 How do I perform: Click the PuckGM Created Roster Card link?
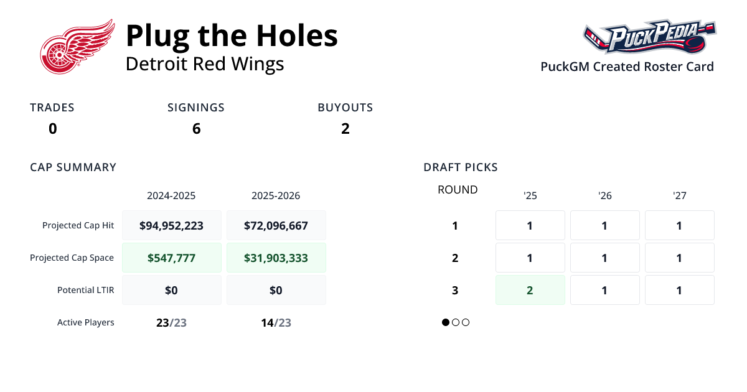627,67
